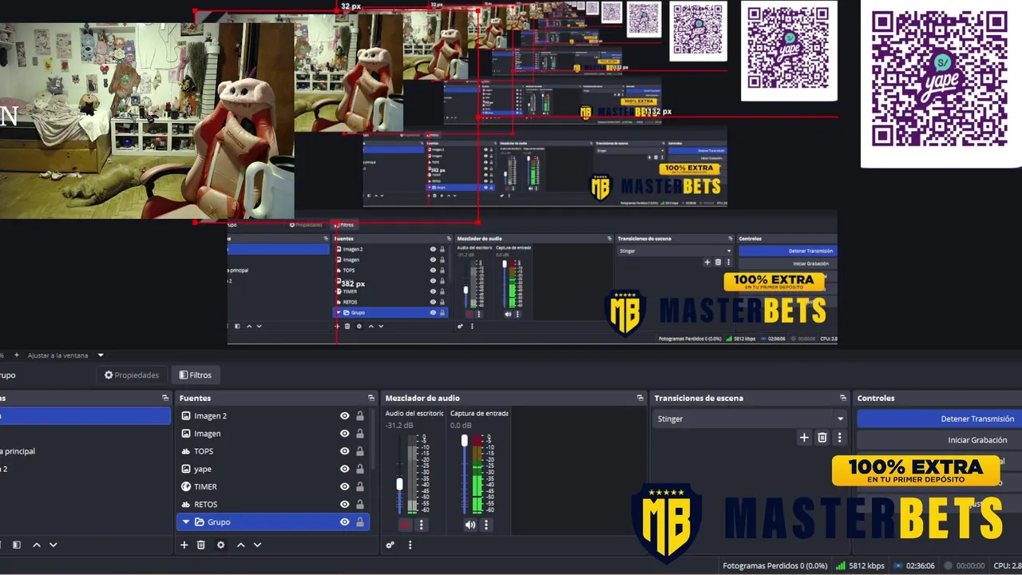Zoom in preview with plus icon
The image size is (1022, 575).
coord(16,355)
